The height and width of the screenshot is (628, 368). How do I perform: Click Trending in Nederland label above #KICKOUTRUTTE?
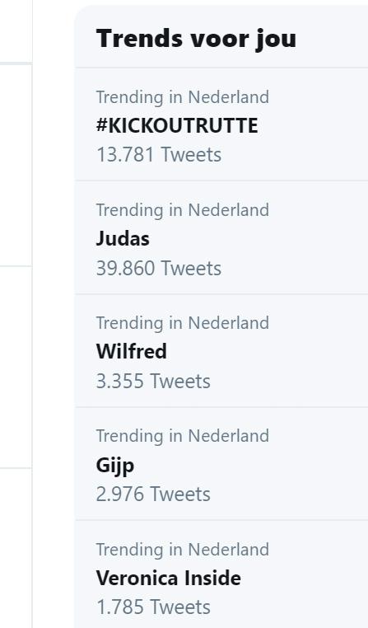183,97
